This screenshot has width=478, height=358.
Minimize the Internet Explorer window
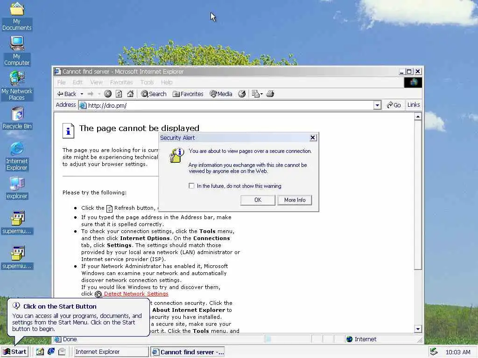[x=402, y=71]
